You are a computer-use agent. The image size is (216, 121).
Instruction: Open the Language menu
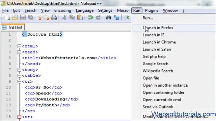click(85, 10)
